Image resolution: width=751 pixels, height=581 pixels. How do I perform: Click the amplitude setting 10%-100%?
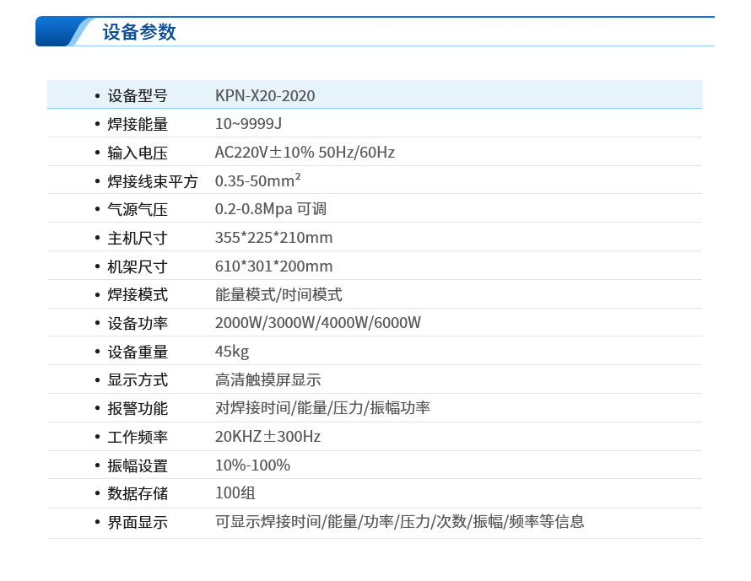tap(252, 465)
